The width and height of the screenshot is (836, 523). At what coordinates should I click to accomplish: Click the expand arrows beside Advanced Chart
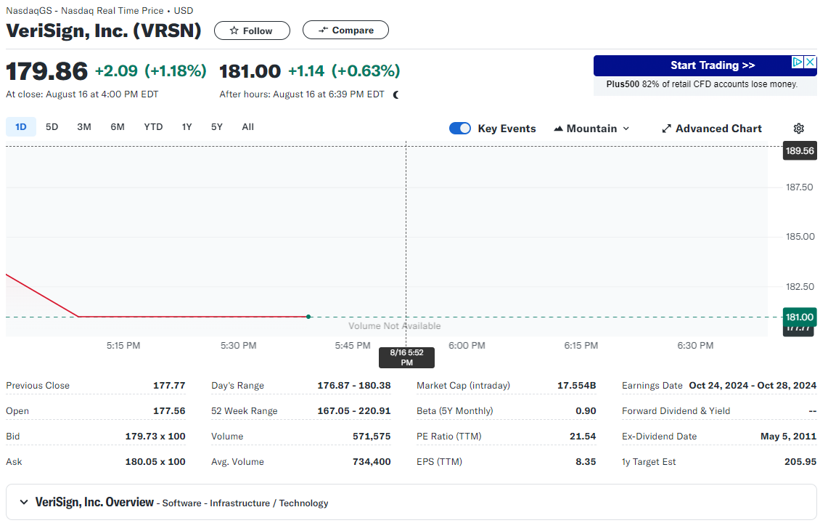pyautogui.click(x=666, y=129)
